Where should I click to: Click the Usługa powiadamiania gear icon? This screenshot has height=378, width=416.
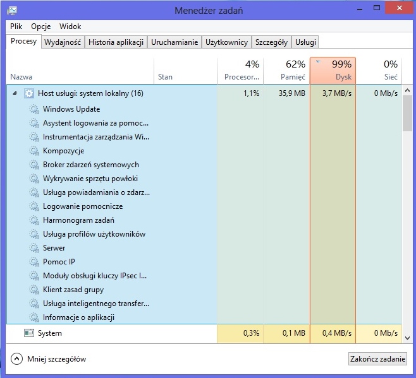coord(34,192)
